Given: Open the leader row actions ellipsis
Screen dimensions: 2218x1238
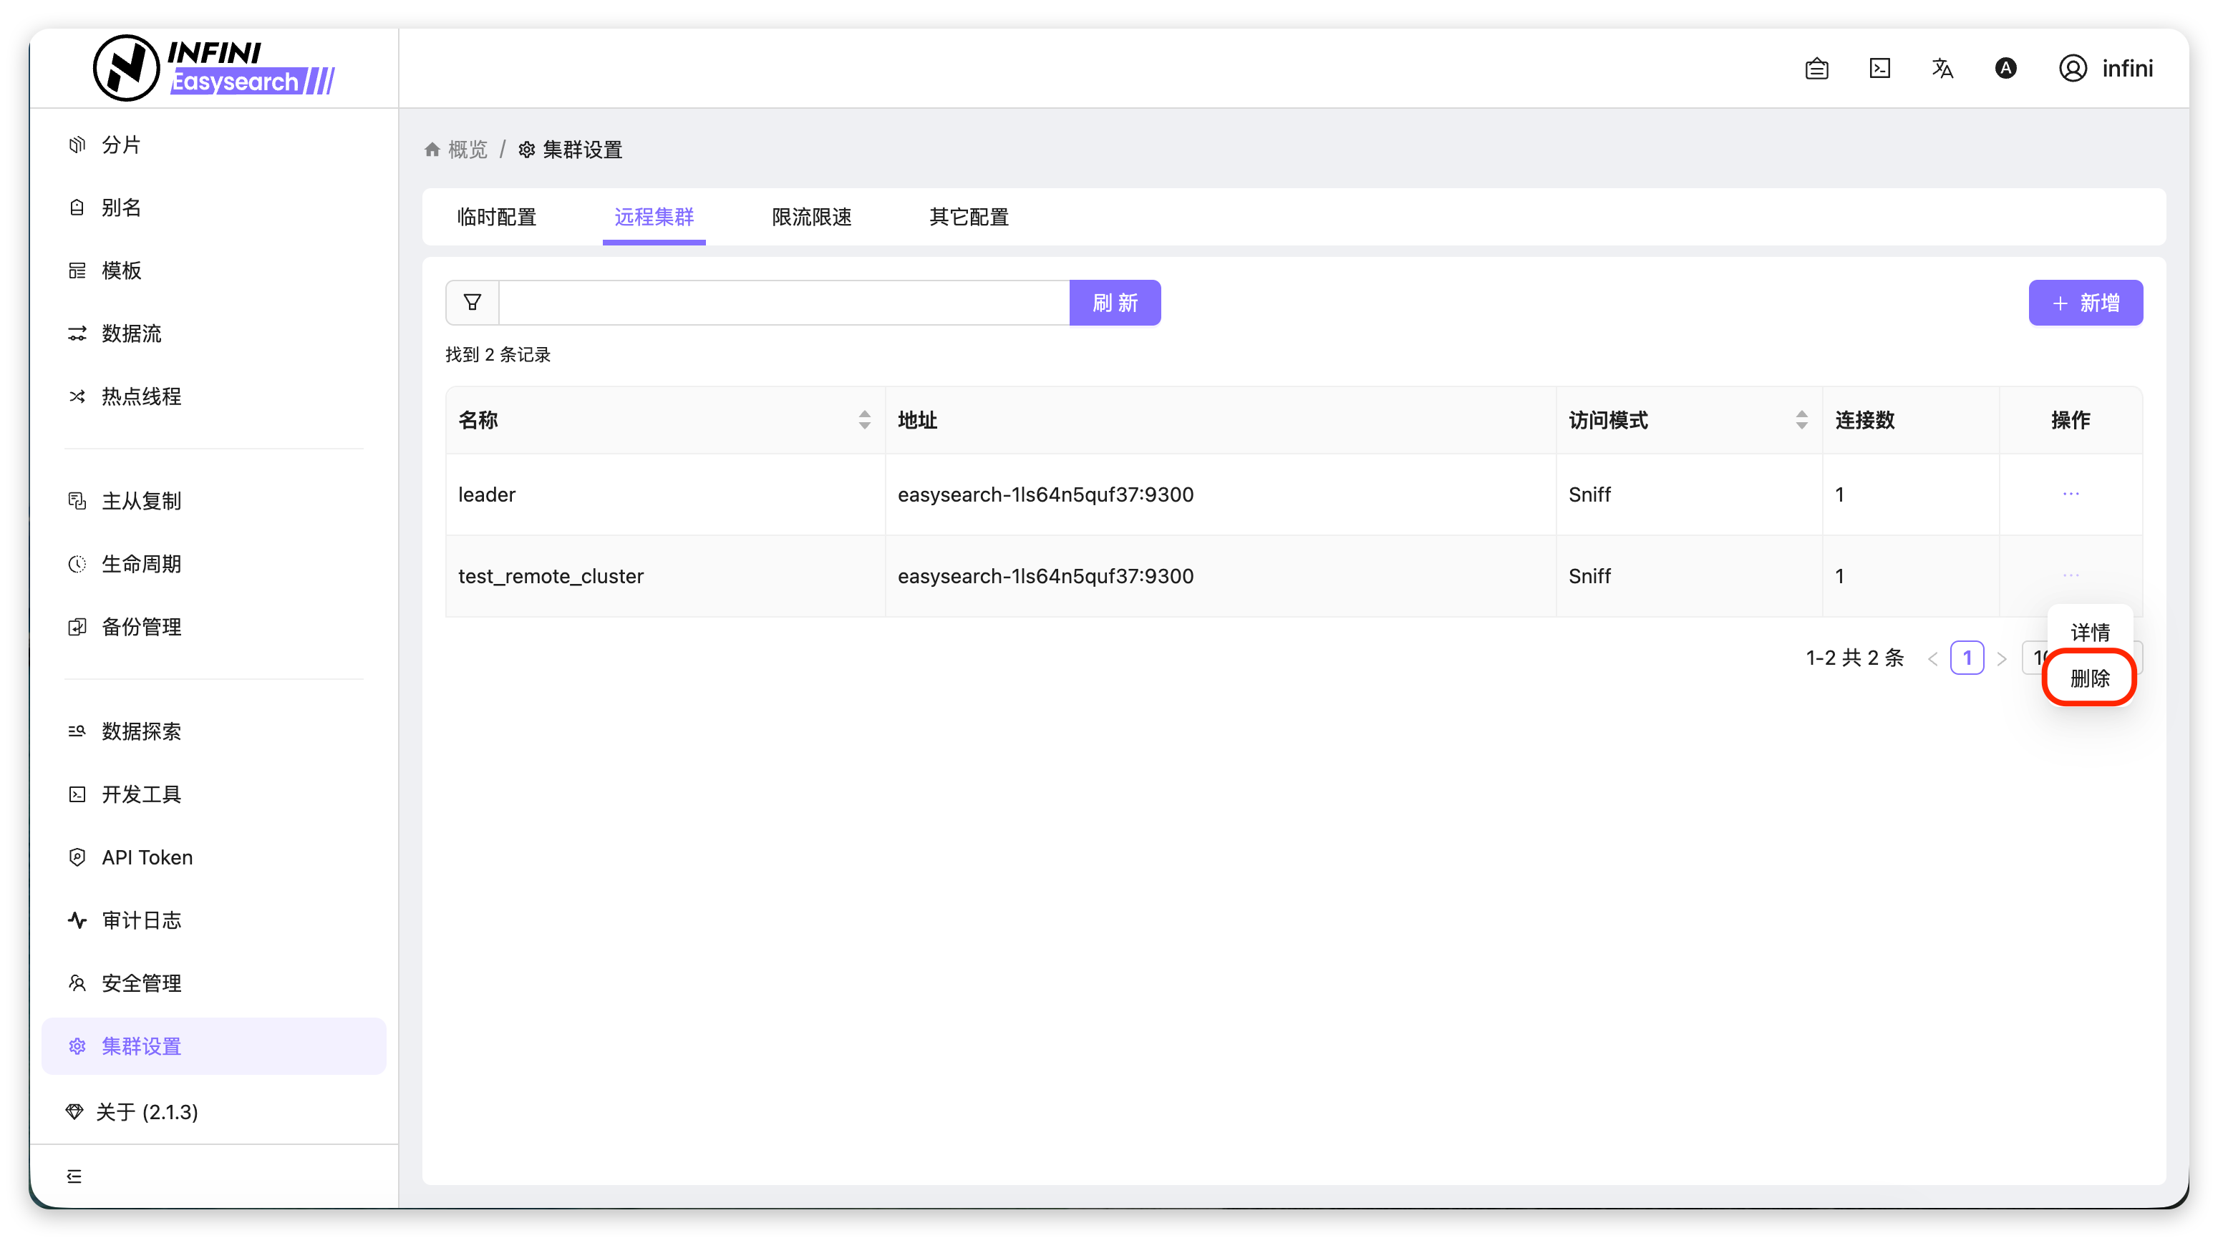Looking at the screenshot, I should tap(2071, 494).
